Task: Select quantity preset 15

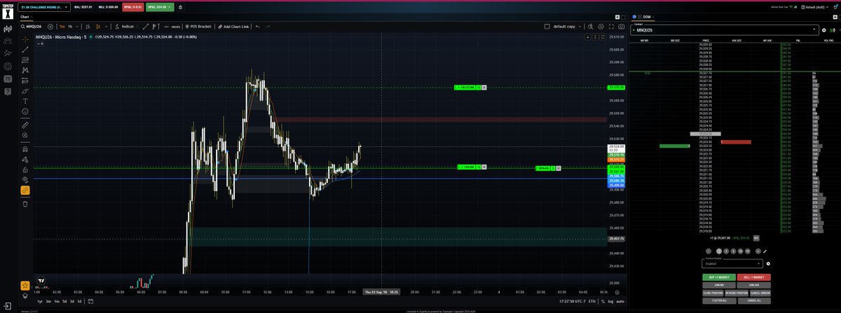Action: [x=748, y=251]
